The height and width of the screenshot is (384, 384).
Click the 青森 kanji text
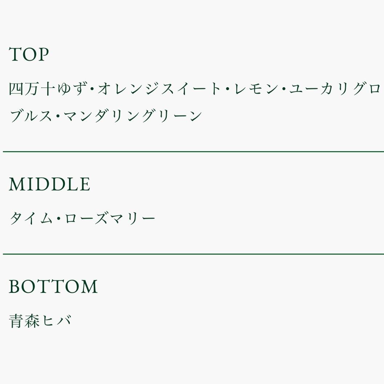click(x=24, y=321)
